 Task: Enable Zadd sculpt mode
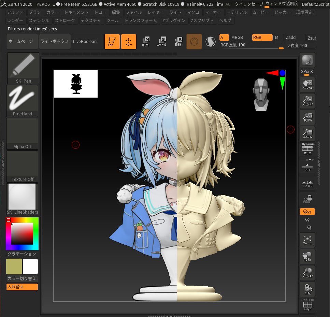295,38
